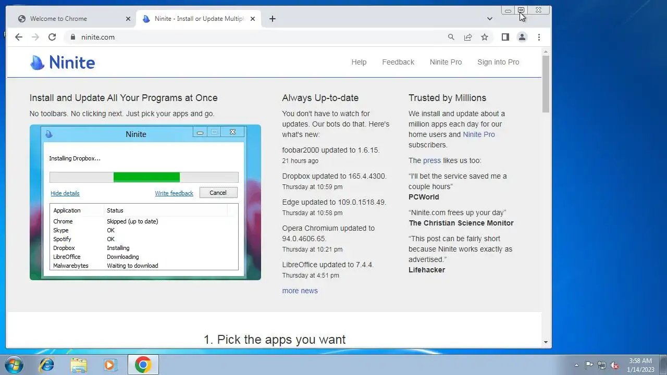The image size is (667, 375).
Task: Open the clock showing 3:58 AM
Action: (640, 365)
